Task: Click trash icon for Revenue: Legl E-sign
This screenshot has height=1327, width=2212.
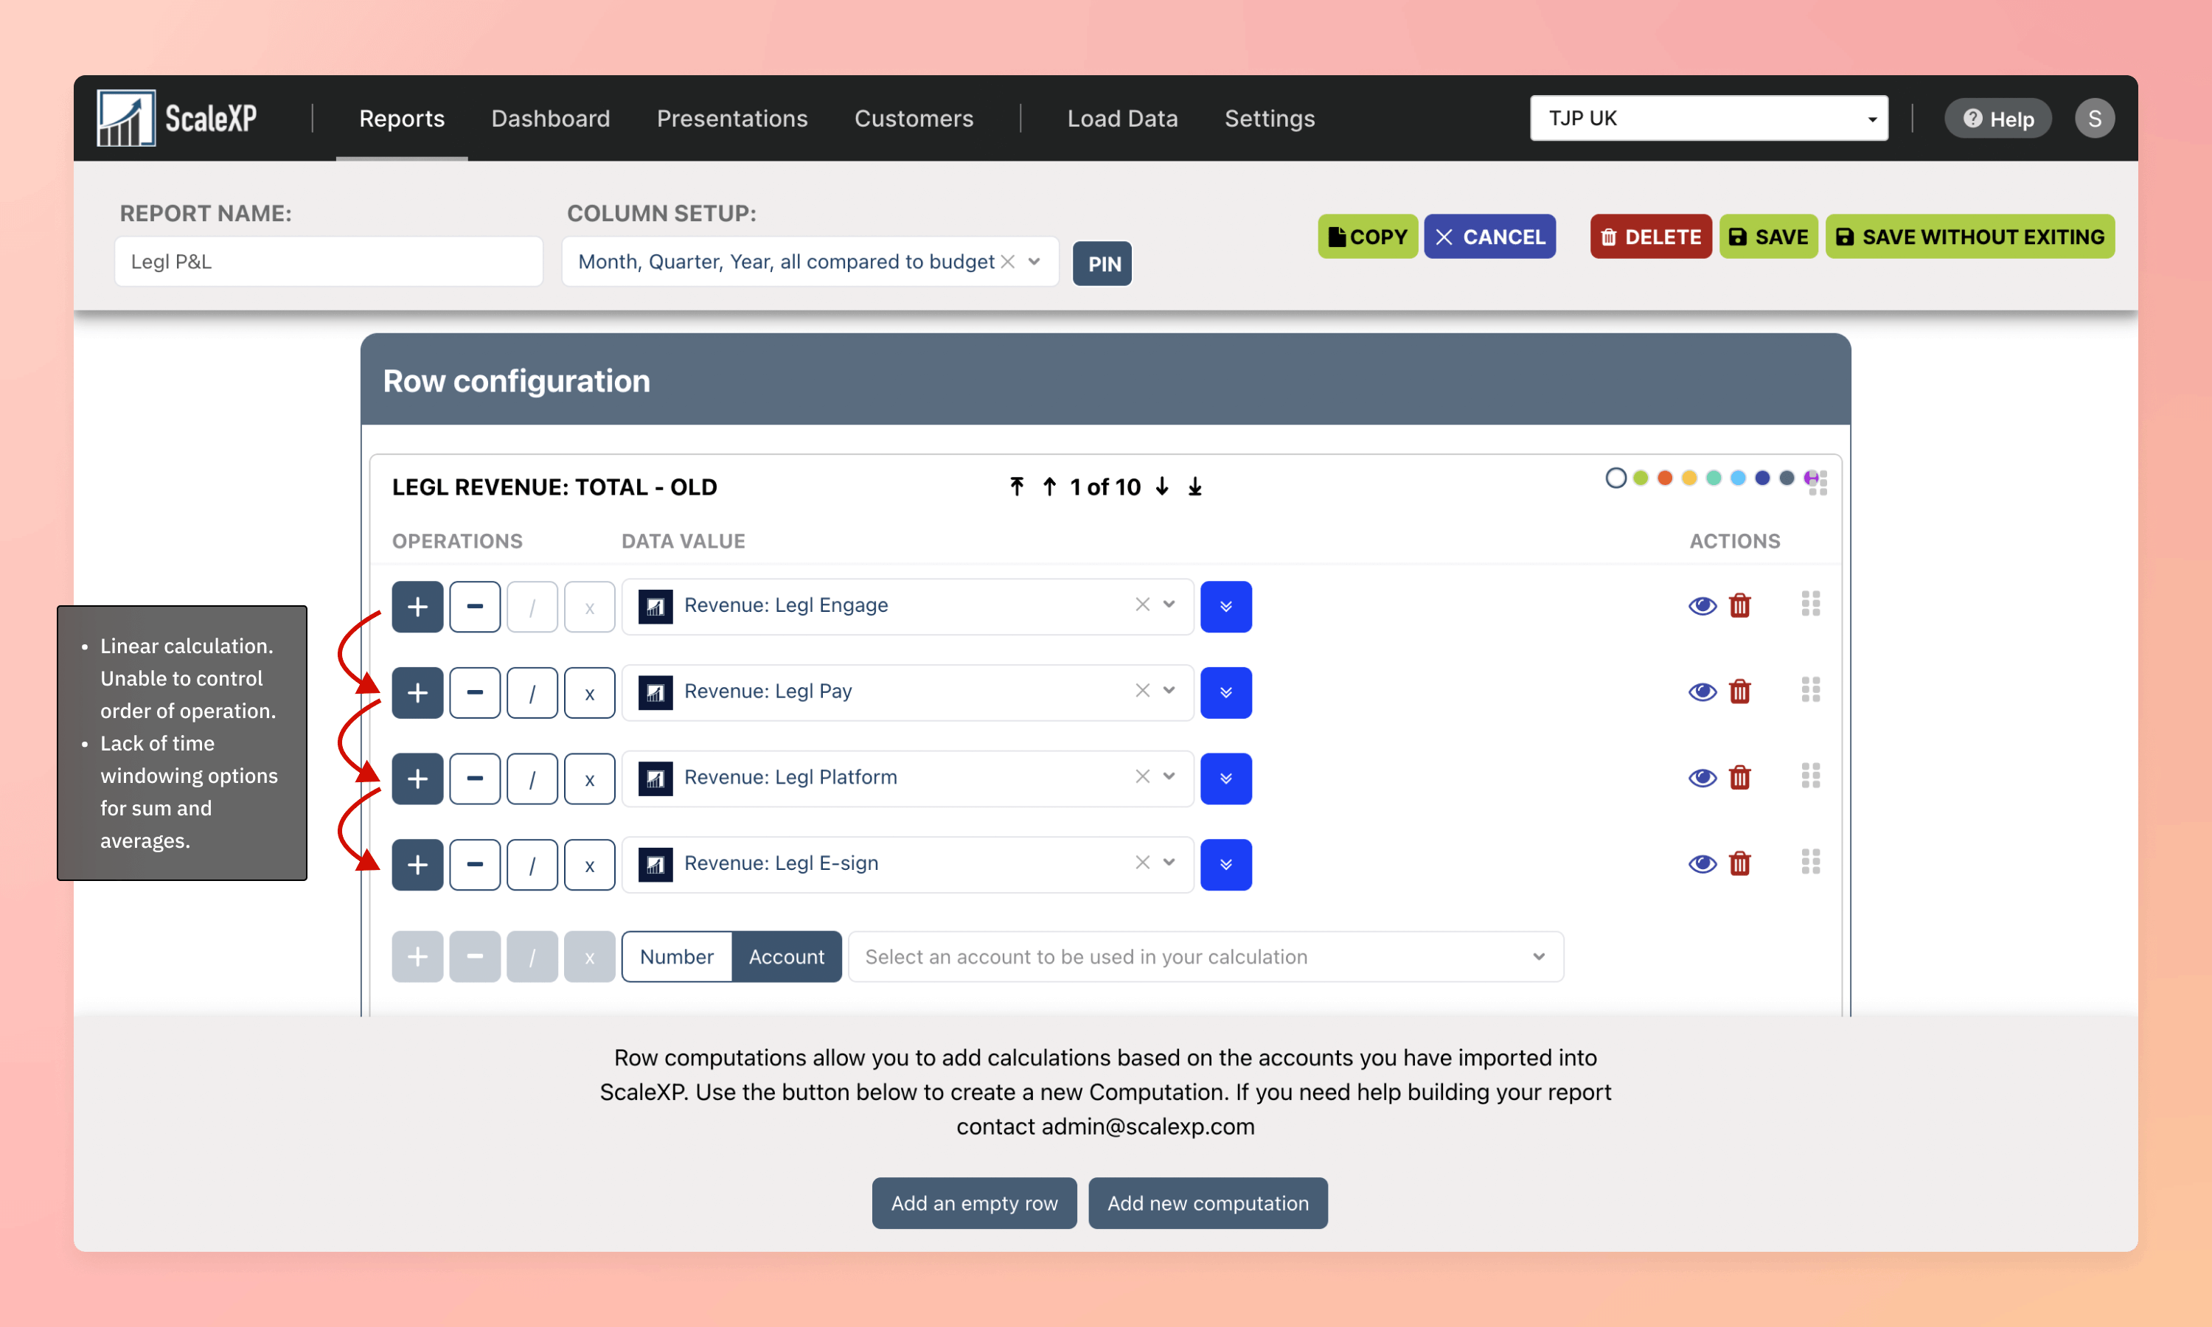Action: 1739,863
